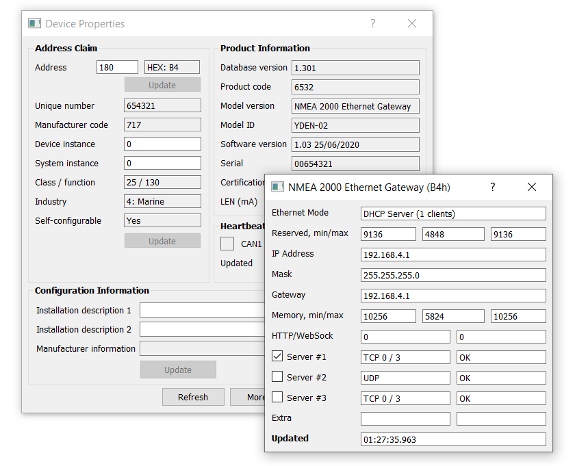Click the Server #1 TCP 0 / 3 field

405,357
